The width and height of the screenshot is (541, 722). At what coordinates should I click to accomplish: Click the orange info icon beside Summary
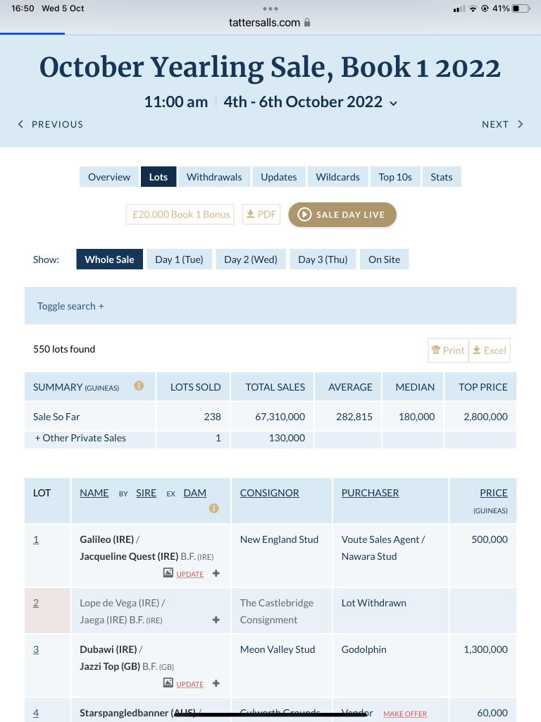tap(139, 386)
